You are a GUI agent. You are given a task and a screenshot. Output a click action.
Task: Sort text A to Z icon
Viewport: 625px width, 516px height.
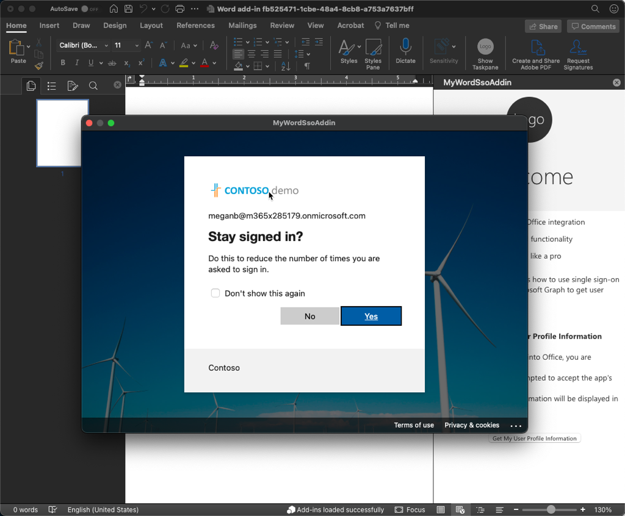286,66
